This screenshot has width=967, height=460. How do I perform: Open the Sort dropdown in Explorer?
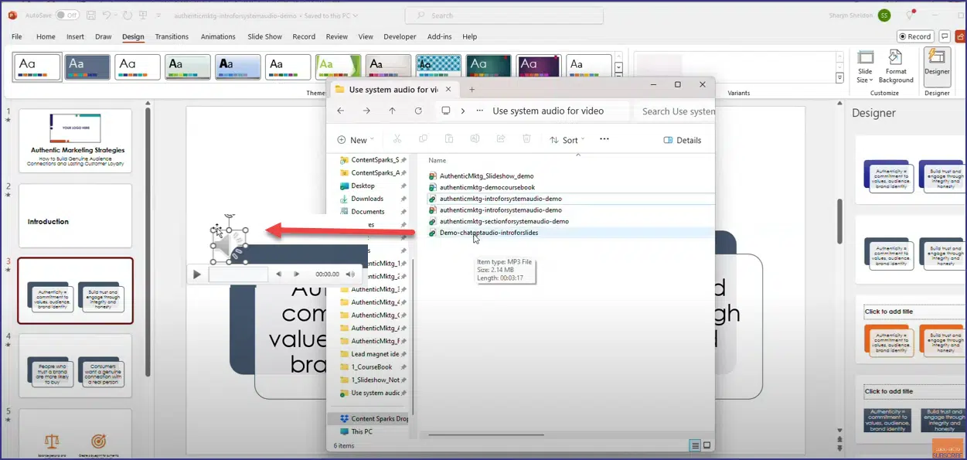pyautogui.click(x=567, y=140)
